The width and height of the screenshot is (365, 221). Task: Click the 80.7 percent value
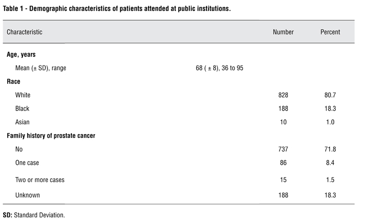pos(330,95)
